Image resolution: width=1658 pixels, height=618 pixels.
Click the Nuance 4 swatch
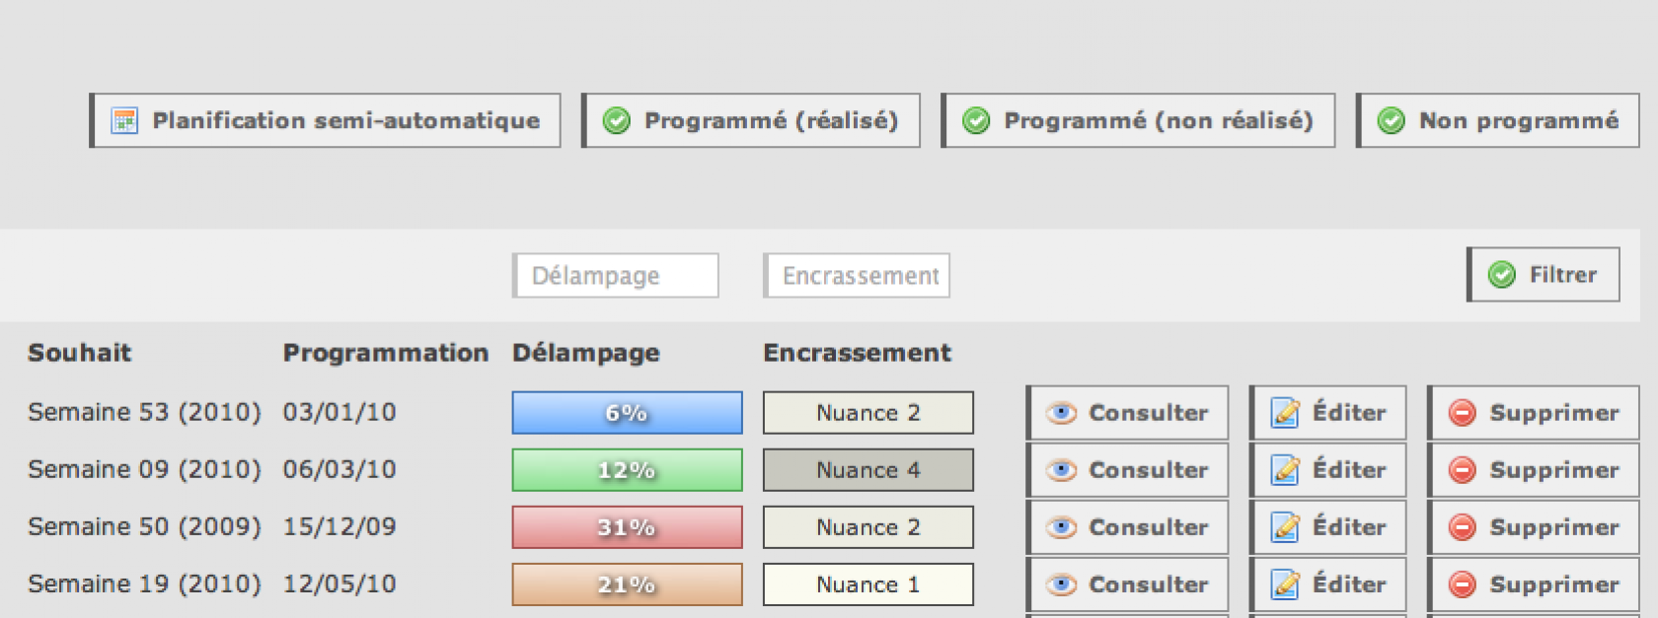tap(868, 470)
